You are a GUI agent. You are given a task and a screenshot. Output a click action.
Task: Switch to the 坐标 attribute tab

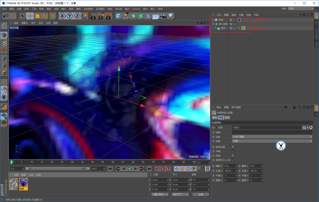pos(227,117)
